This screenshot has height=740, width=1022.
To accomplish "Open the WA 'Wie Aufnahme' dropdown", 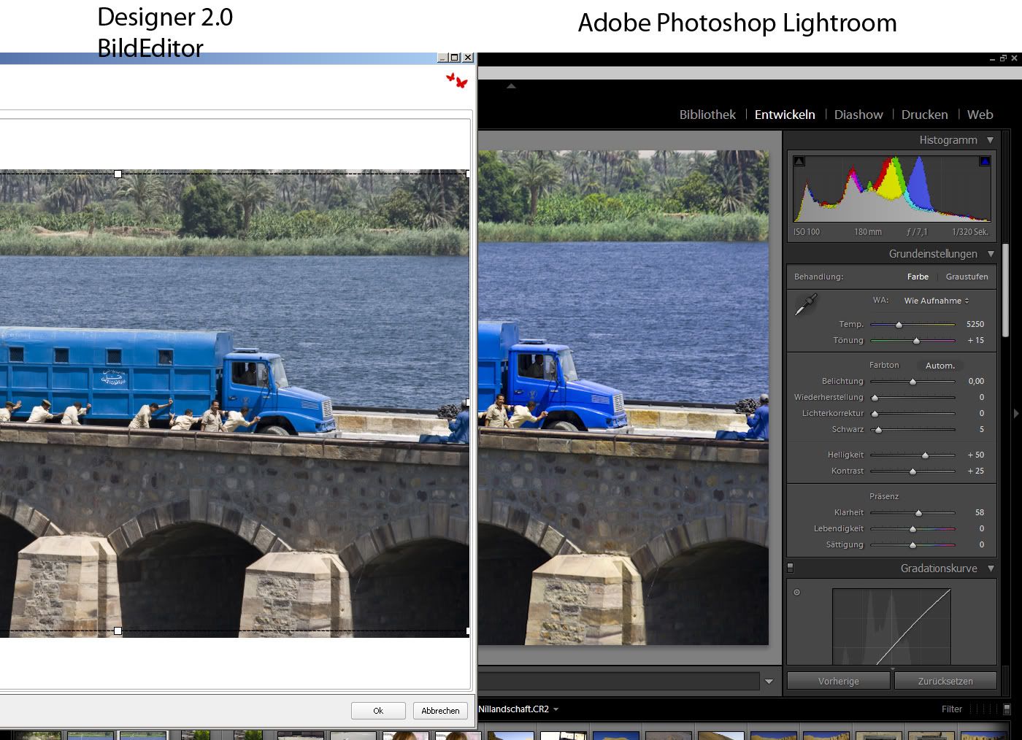I will pos(937,301).
